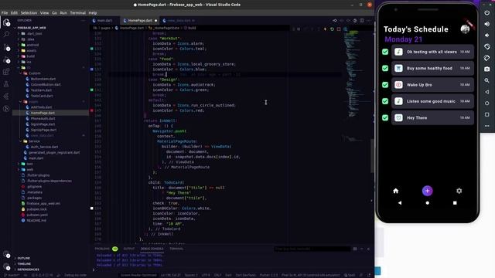Viewport: 495px width, 278px height.
Task: Click the green restart debug icon
Action: click(x=332, y=29)
